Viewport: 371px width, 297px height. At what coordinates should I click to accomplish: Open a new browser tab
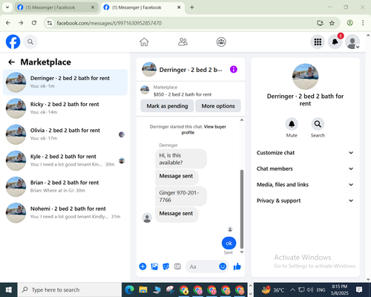coord(192,7)
